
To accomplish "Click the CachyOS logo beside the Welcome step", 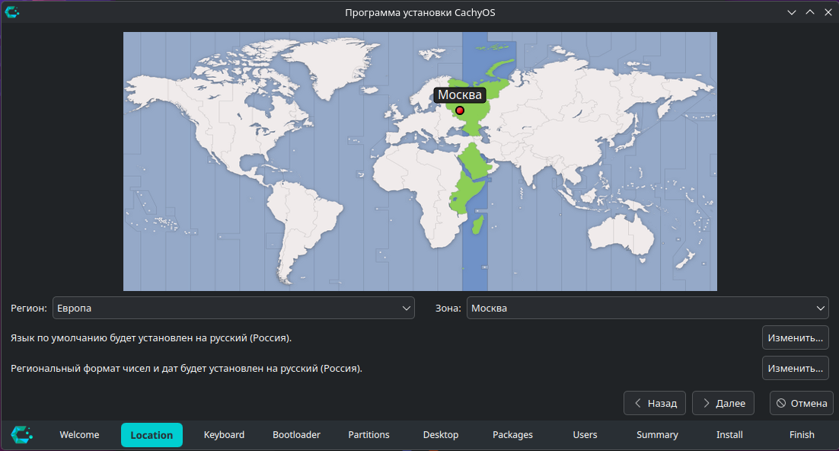I will click(x=22, y=434).
